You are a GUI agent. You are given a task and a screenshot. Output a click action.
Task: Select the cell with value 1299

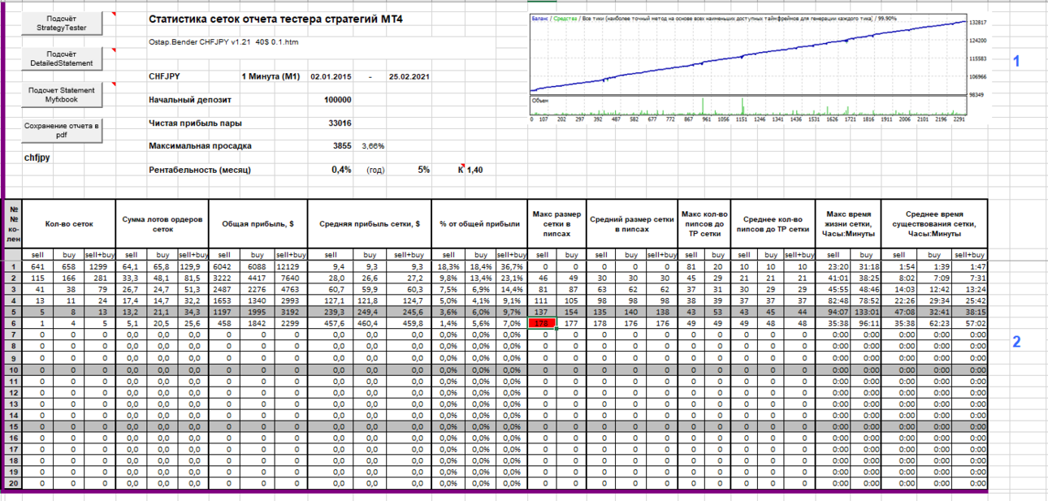(x=99, y=266)
